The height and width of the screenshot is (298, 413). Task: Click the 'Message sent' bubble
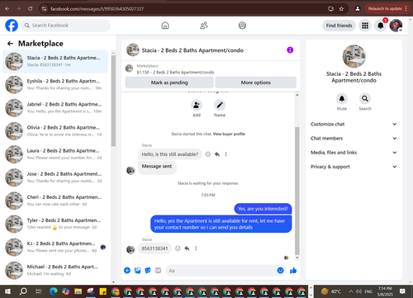point(157,167)
